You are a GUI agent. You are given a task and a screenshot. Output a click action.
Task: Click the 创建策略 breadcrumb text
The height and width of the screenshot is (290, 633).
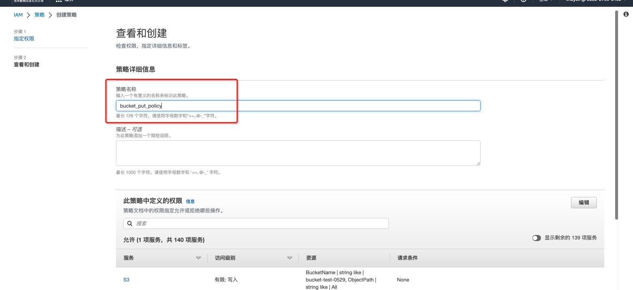[x=67, y=15]
